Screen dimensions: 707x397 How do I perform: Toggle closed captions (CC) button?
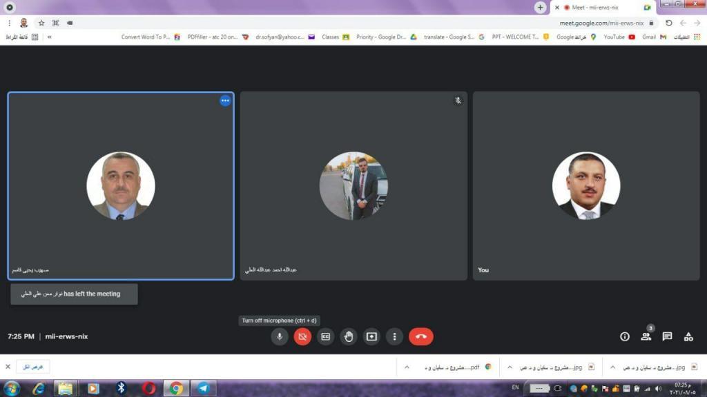tap(325, 336)
